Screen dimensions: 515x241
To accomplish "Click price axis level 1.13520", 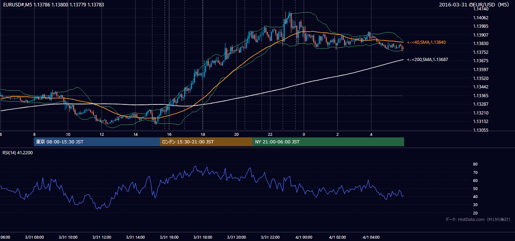I will [480, 78].
